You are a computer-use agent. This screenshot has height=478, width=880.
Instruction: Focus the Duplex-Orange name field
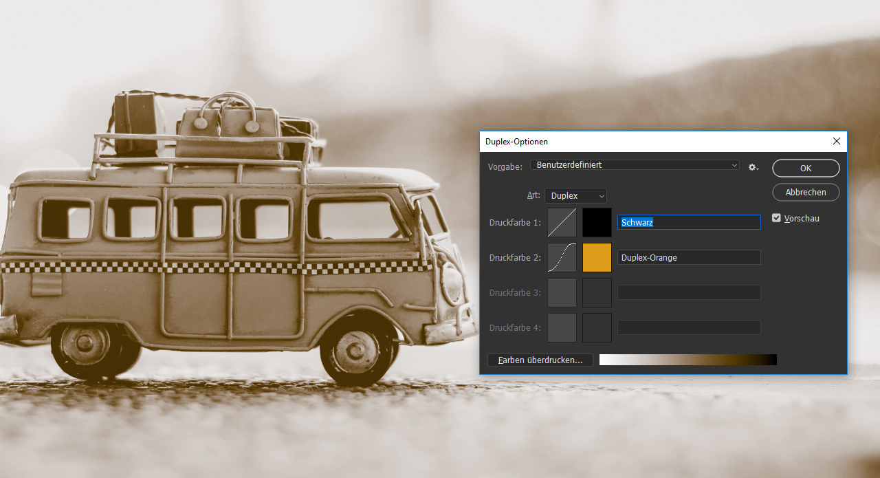click(689, 257)
